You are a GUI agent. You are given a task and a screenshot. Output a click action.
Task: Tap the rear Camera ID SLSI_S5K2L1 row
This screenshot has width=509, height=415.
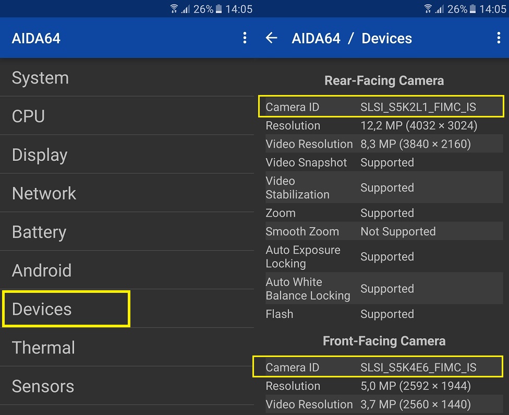[x=381, y=107]
